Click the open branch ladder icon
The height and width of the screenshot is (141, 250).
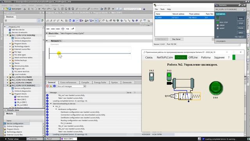[x=68, y=29]
